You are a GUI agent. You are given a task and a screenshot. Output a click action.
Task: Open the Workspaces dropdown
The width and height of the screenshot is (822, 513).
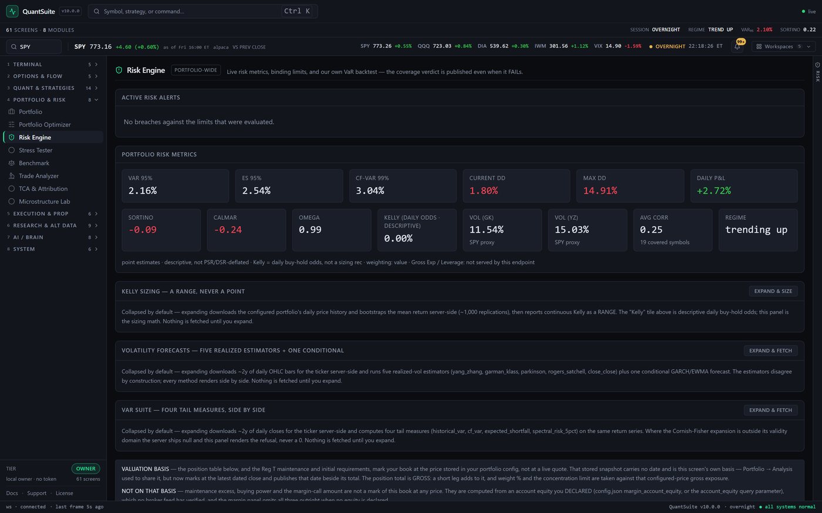[x=783, y=46]
